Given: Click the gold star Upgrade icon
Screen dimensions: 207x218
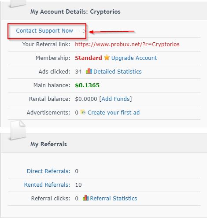Looking at the screenshot, I should coord(107,57).
